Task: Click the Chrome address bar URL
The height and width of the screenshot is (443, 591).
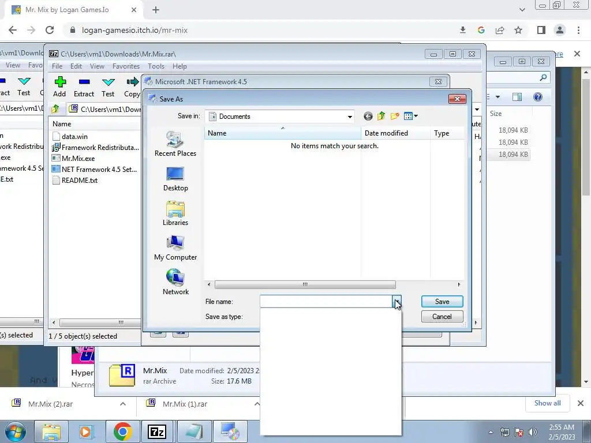Action: [x=134, y=30]
